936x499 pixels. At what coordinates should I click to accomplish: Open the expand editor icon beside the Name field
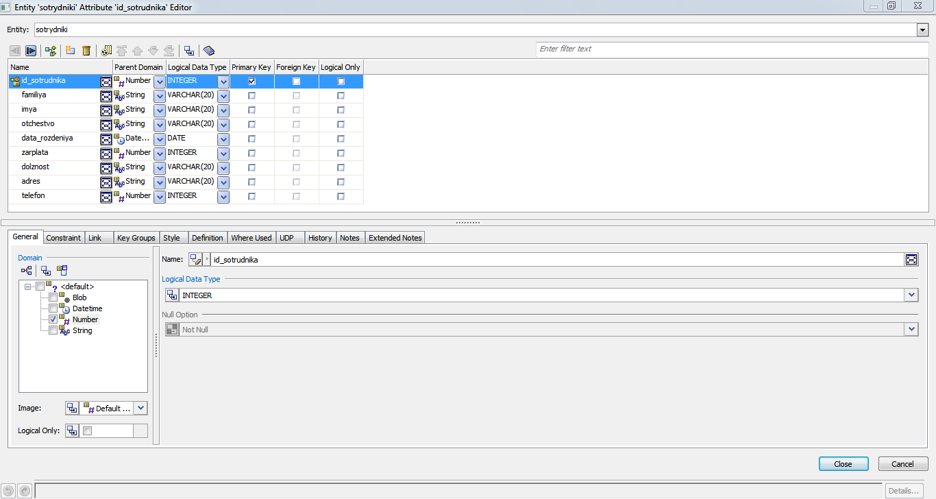911,259
